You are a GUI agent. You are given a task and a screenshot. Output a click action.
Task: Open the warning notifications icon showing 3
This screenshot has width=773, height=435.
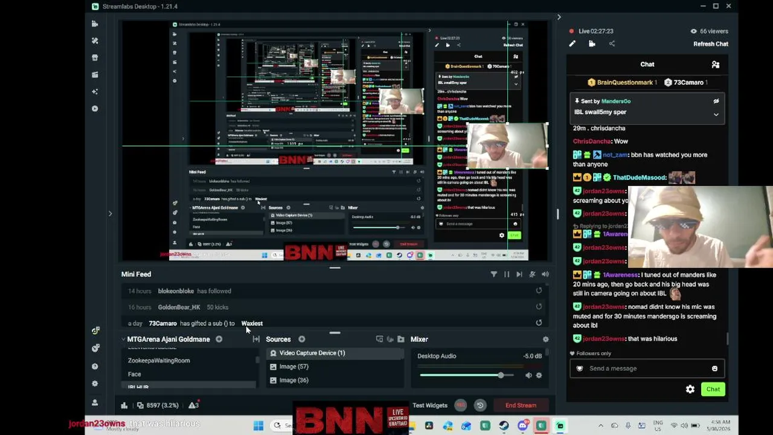pyautogui.click(x=194, y=405)
